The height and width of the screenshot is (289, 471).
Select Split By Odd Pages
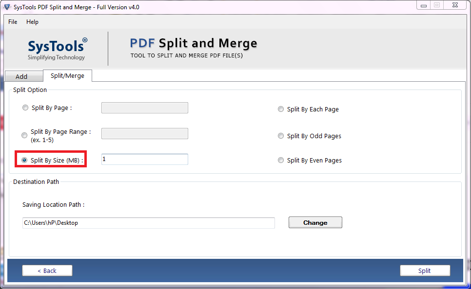click(x=281, y=136)
